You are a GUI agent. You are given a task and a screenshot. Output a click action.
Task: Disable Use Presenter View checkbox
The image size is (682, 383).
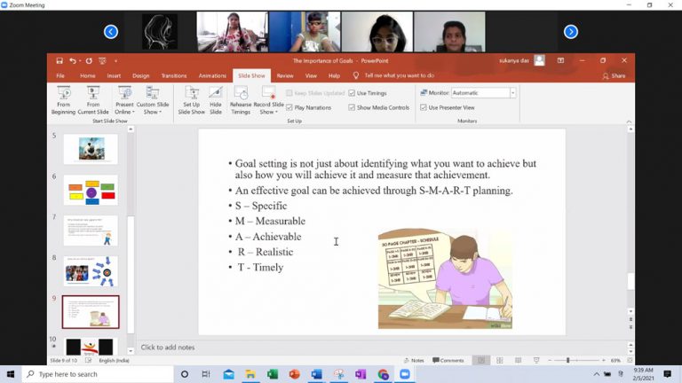click(x=424, y=107)
